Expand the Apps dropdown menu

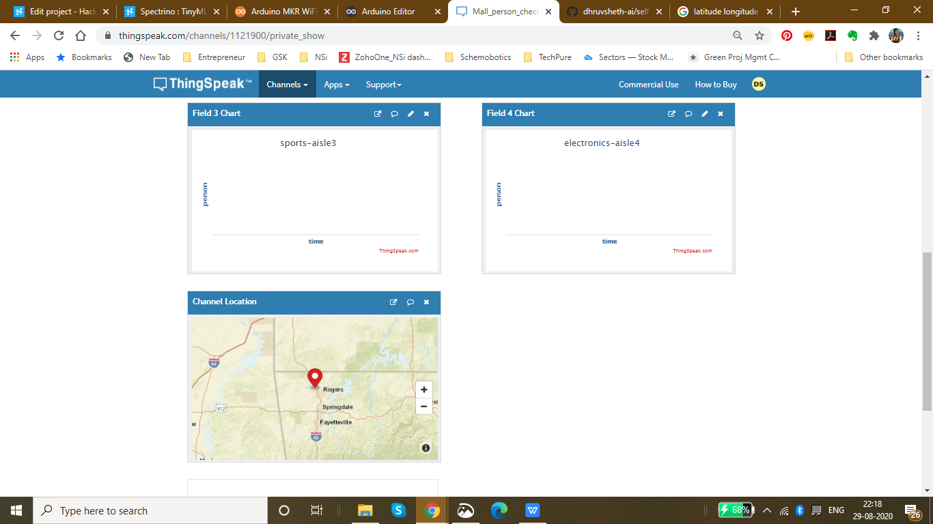336,85
